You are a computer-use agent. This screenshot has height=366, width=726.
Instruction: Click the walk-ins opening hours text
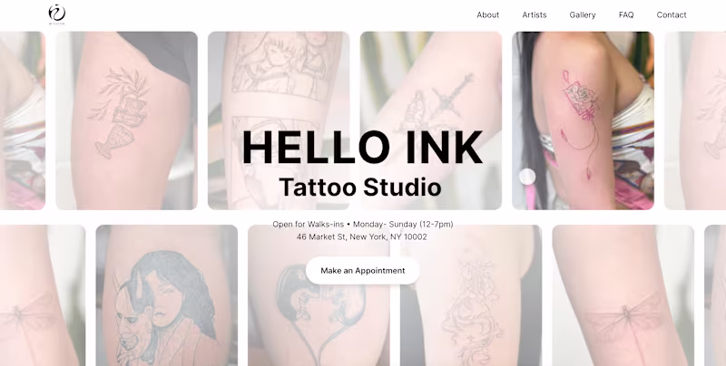coord(362,224)
